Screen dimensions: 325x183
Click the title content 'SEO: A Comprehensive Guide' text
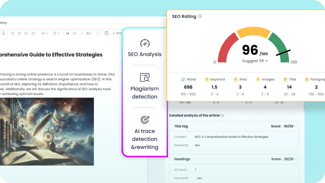[x=231, y=137]
